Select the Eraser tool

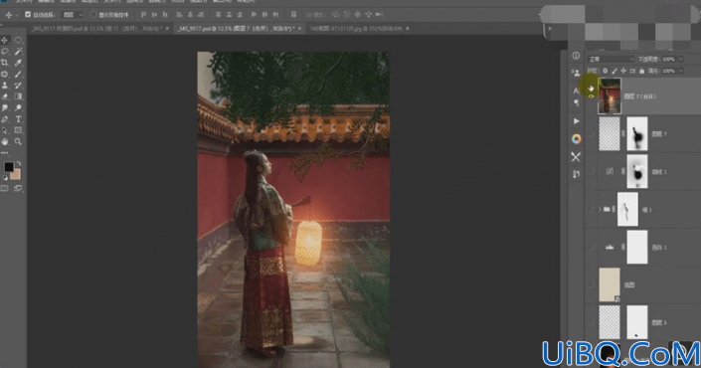coord(5,96)
